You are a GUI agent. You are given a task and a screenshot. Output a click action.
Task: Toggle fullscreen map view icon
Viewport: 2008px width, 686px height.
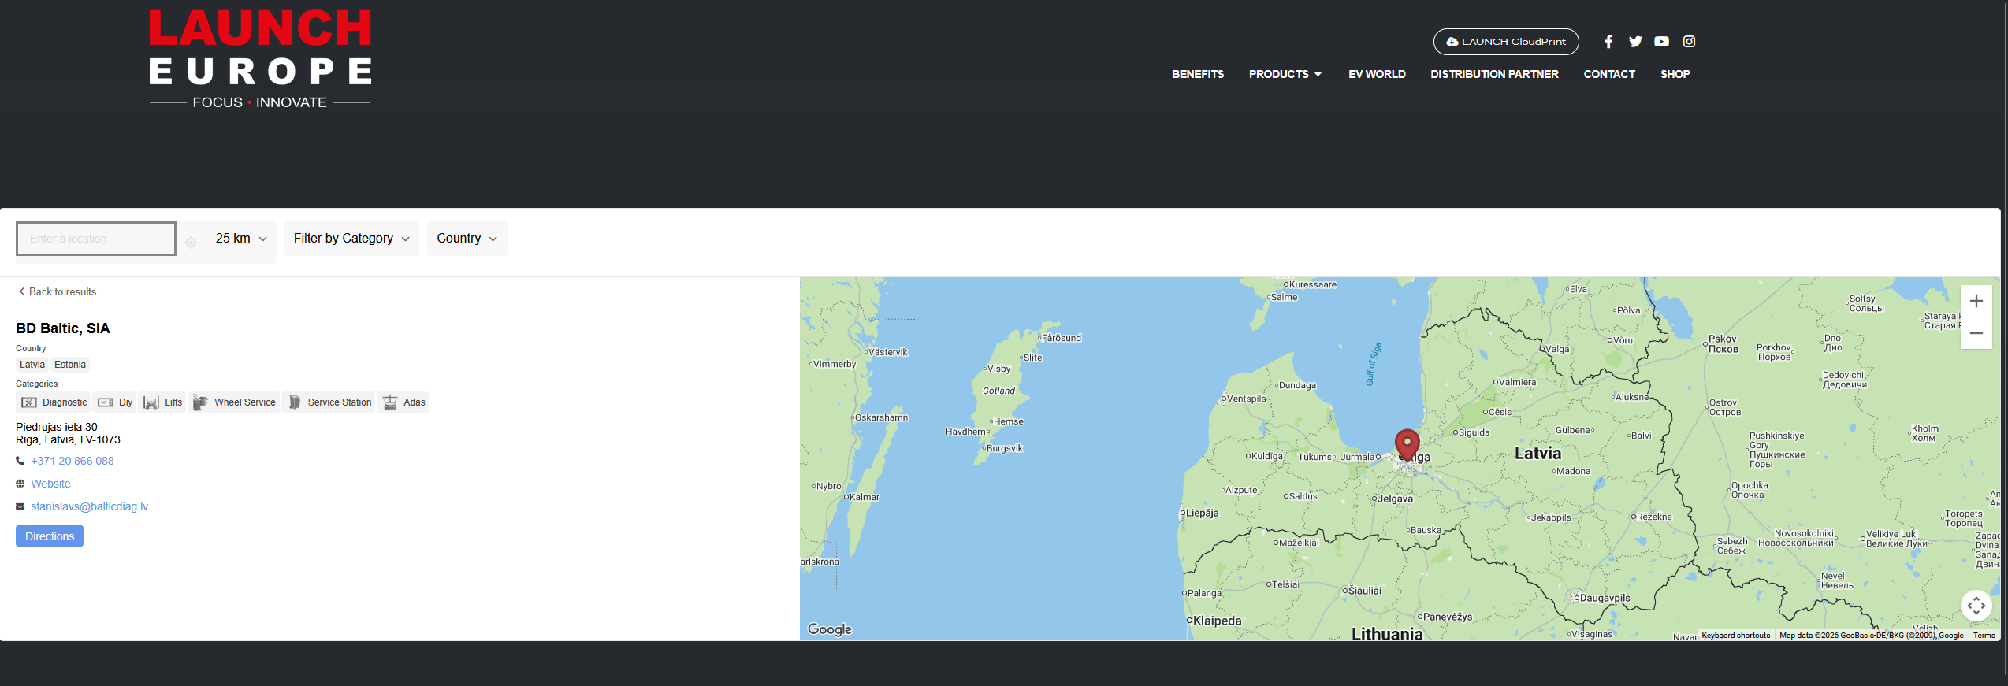(1976, 606)
